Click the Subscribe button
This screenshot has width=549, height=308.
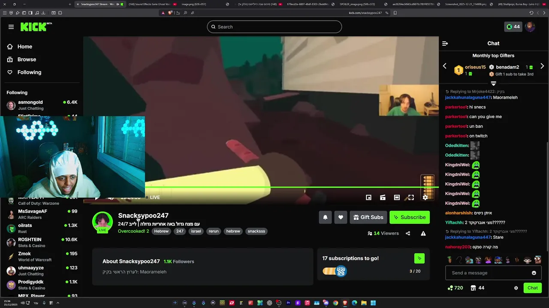click(x=410, y=217)
